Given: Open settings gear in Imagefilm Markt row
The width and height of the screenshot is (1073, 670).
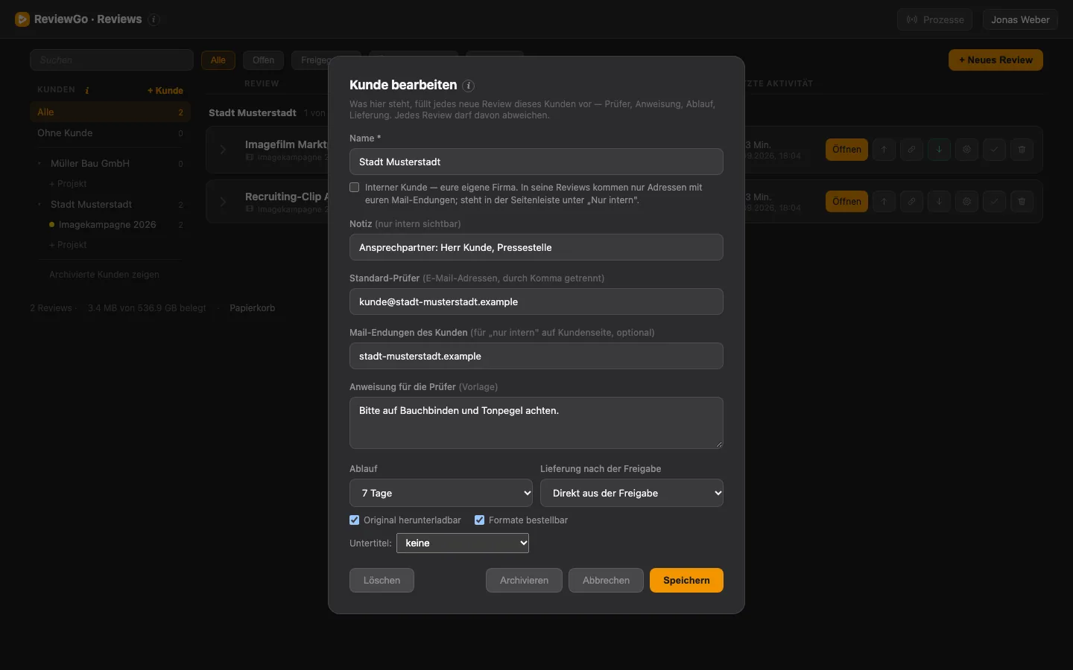Looking at the screenshot, I should (x=966, y=150).
